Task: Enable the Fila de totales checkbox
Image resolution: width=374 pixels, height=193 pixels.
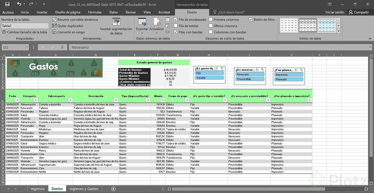Action: (176, 26)
